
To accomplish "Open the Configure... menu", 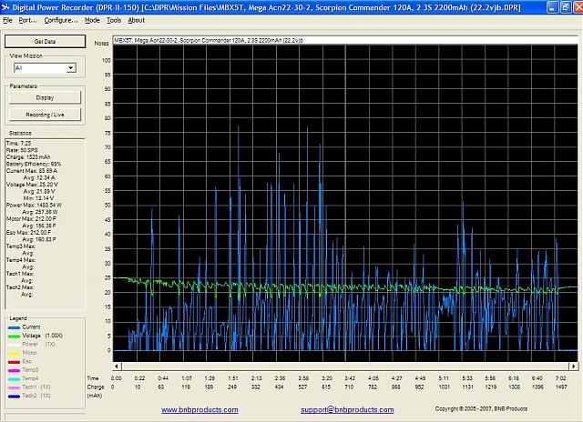I will pos(61,19).
